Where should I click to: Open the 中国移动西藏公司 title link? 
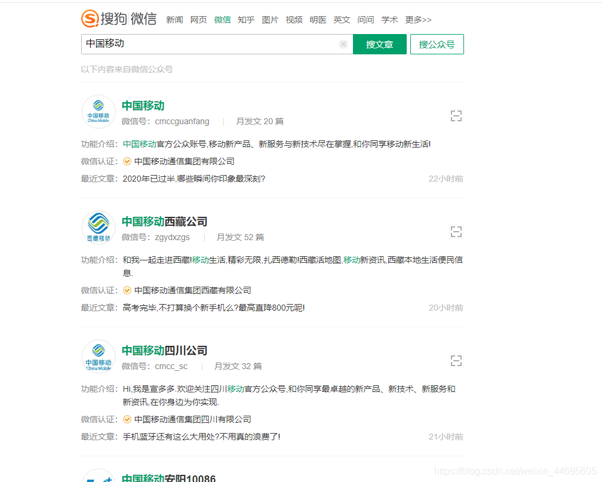tap(165, 222)
